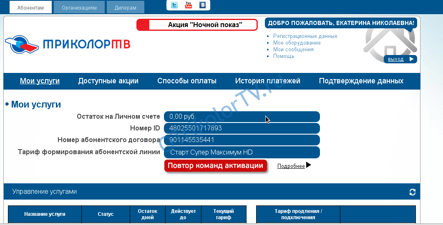Open the Мое оборудование link
443x225 pixels.
[297, 43]
